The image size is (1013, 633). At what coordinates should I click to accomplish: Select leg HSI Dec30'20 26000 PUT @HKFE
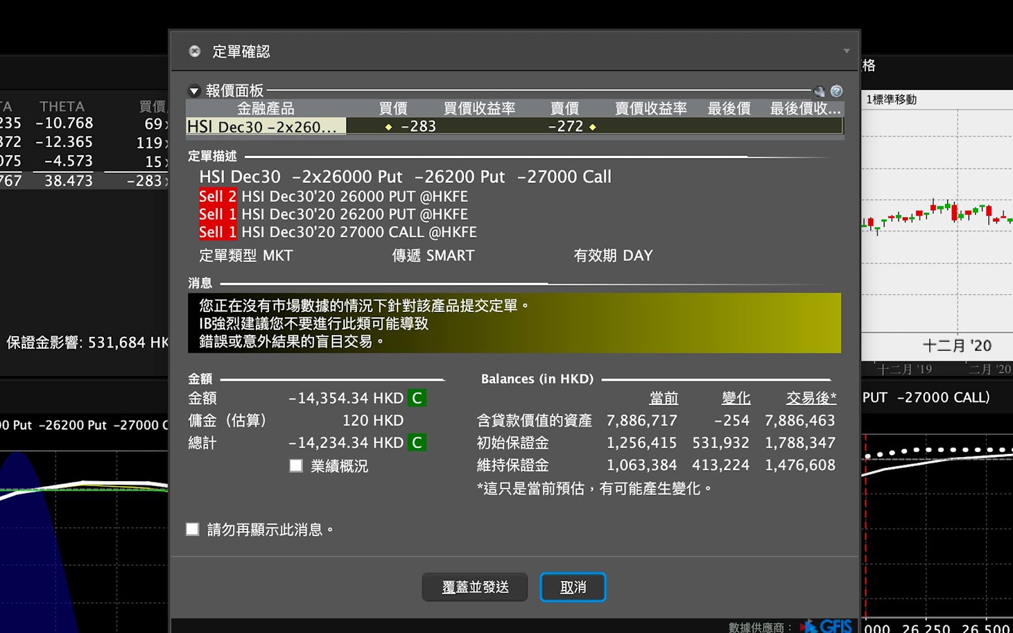coord(355,196)
